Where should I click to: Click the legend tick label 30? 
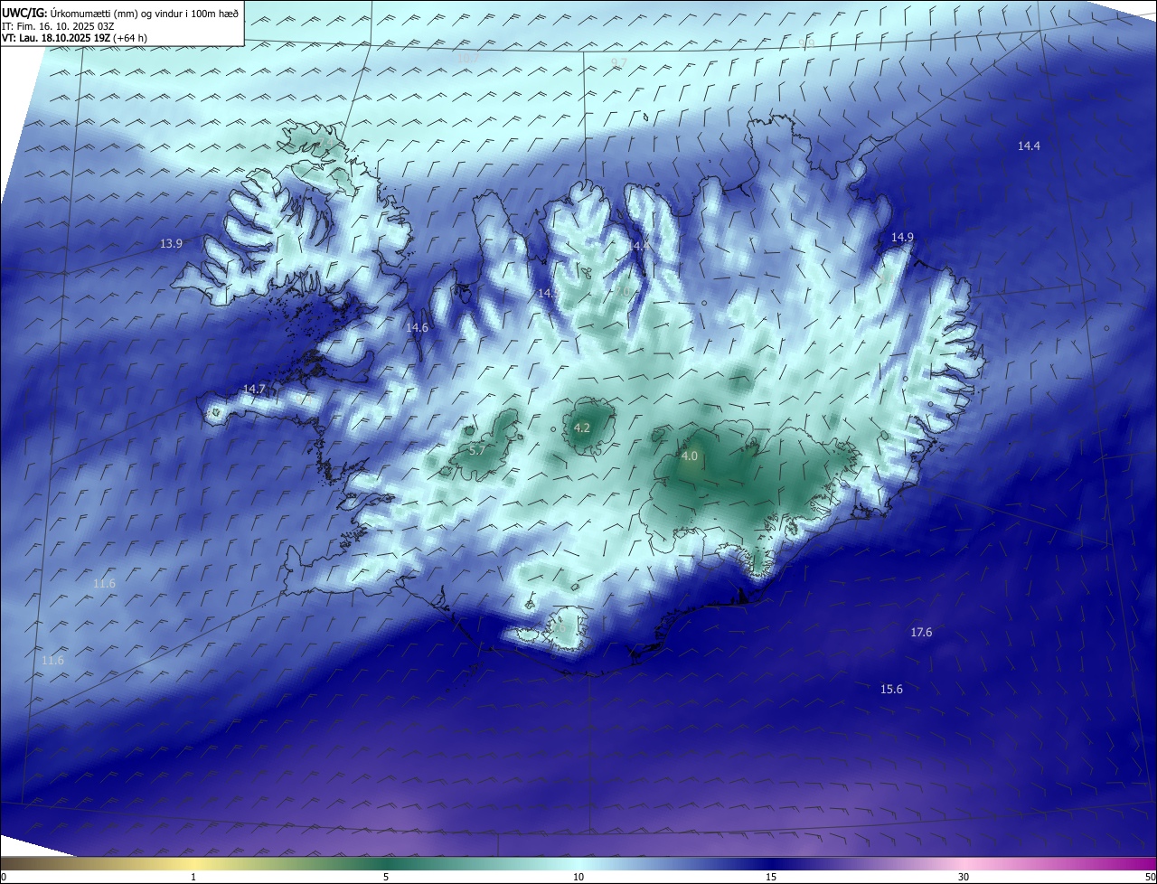[964, 878]
